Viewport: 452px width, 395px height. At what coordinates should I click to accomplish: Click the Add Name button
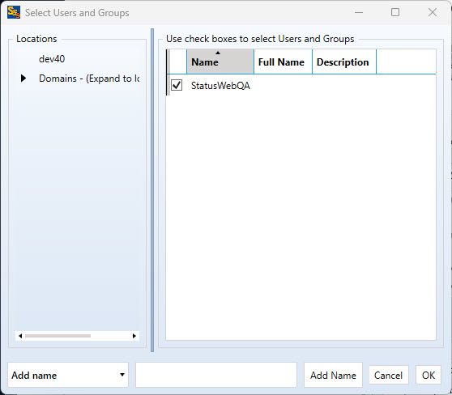[333, 375]
